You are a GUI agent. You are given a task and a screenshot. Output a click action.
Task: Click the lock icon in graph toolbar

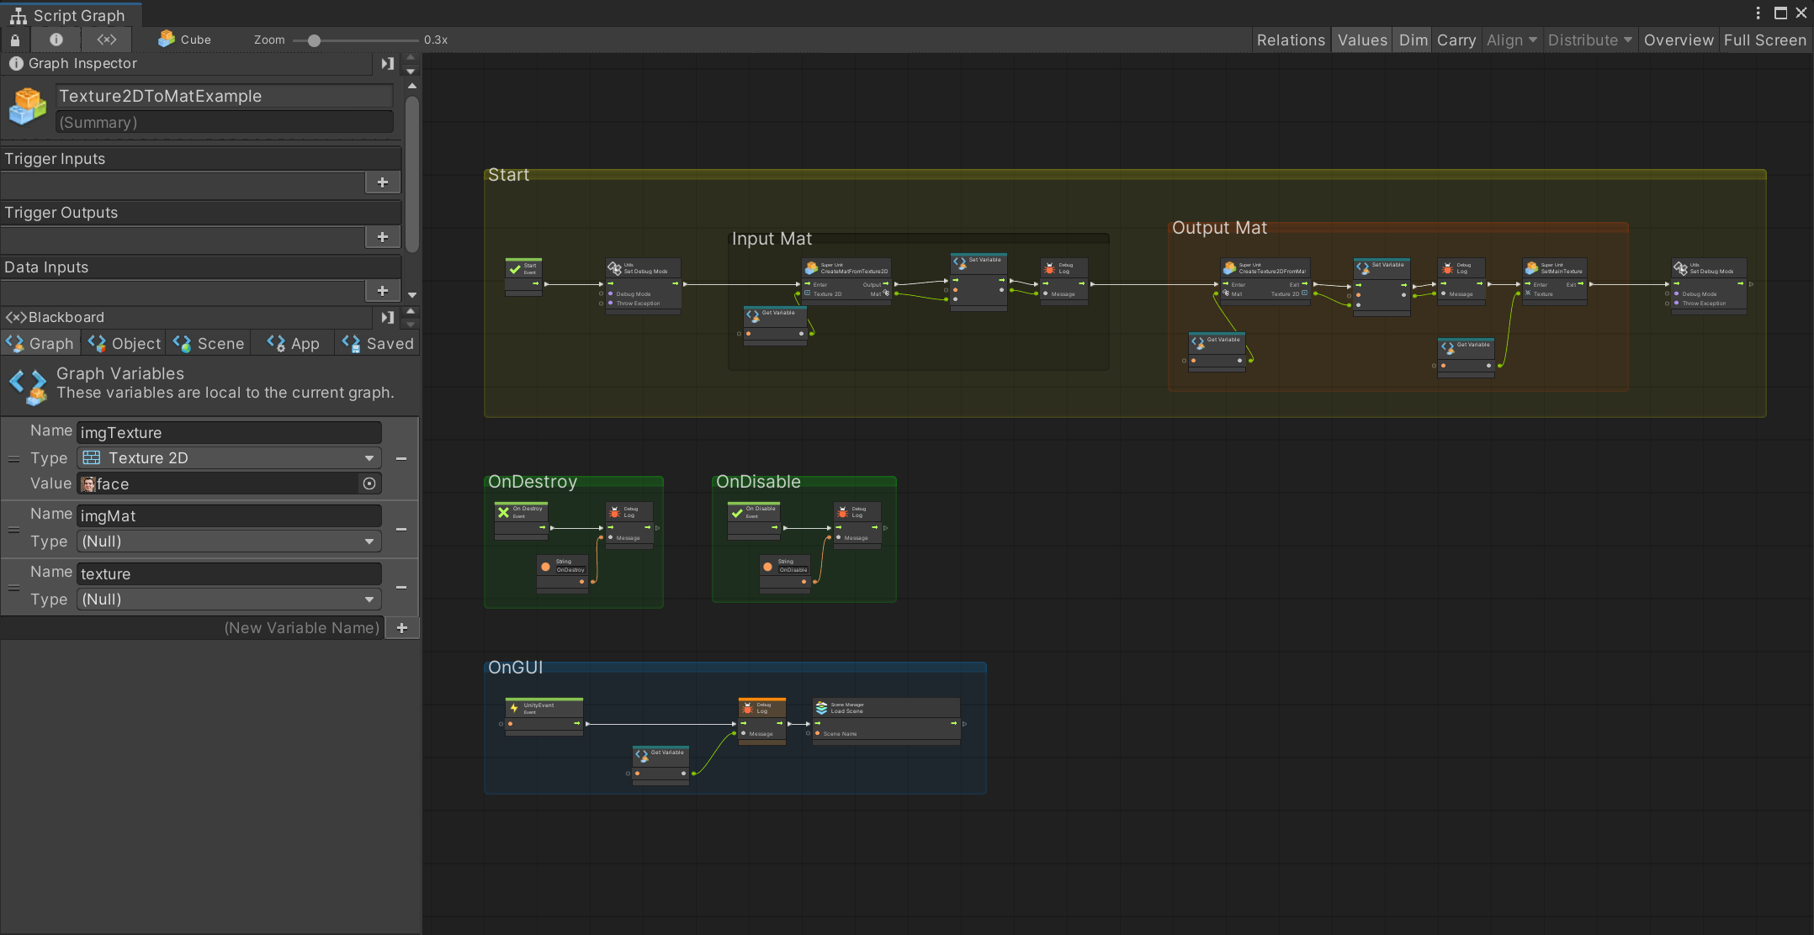coord(15,40)
